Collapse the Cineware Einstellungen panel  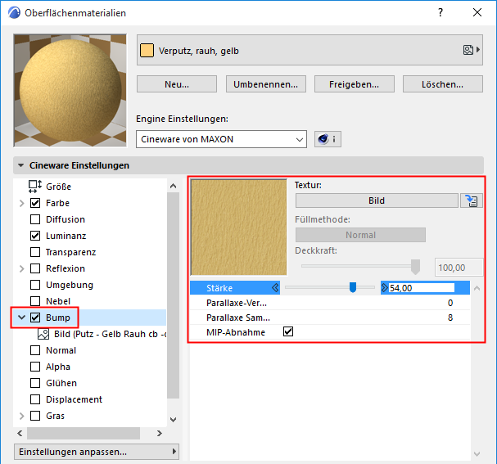point(21,165)
